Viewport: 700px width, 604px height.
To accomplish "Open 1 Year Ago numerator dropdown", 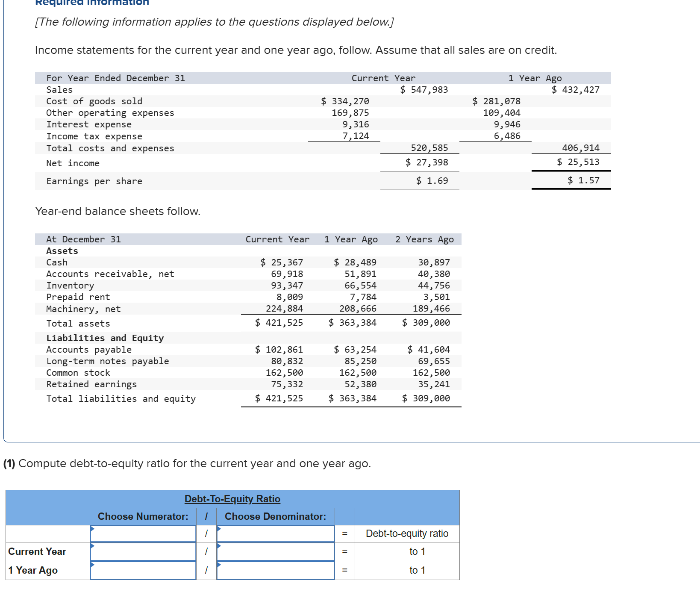I will coord(143,570).
